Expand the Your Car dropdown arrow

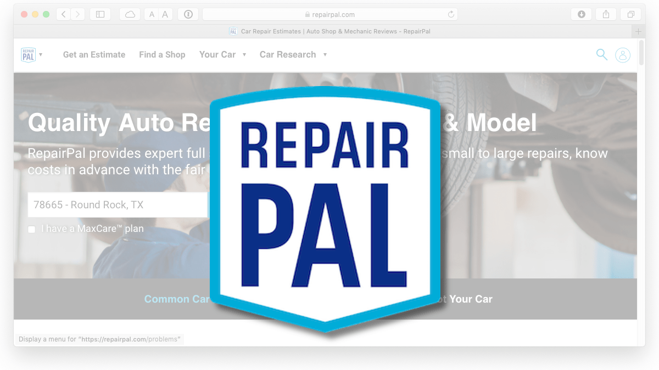coord(244,55)
